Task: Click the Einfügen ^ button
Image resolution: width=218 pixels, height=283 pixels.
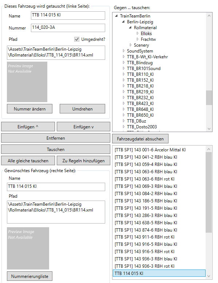Action: [x=28, y=127]
